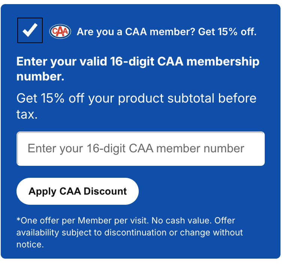Uncheck the CAA member checkbox

pyautogui.click(x=30, y=30)
